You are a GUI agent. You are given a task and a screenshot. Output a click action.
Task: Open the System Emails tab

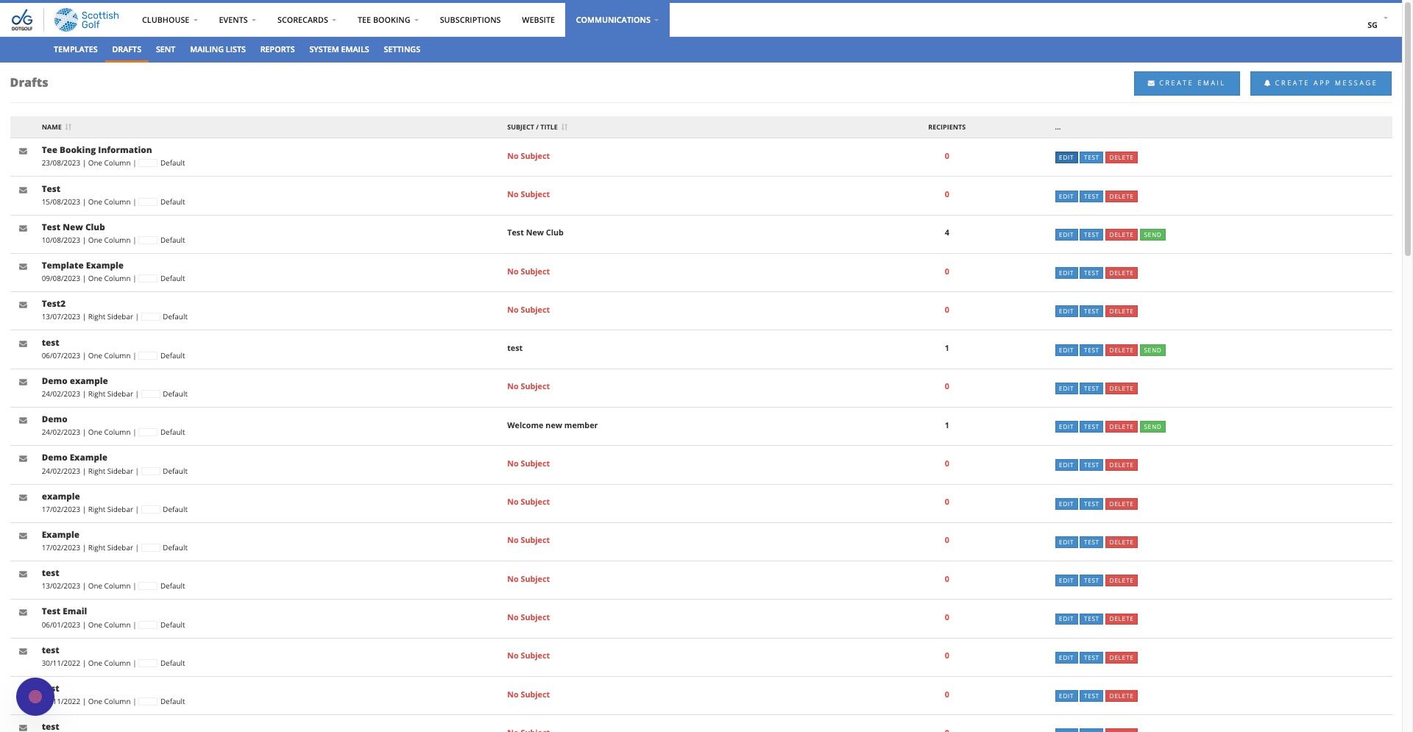[x=339, y=49]
